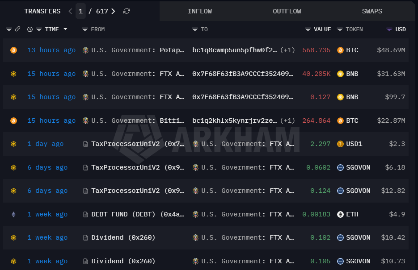Viewport: 418px width, 270px height.
Task: Filter by TIME column
Action: tap(39, 29)
